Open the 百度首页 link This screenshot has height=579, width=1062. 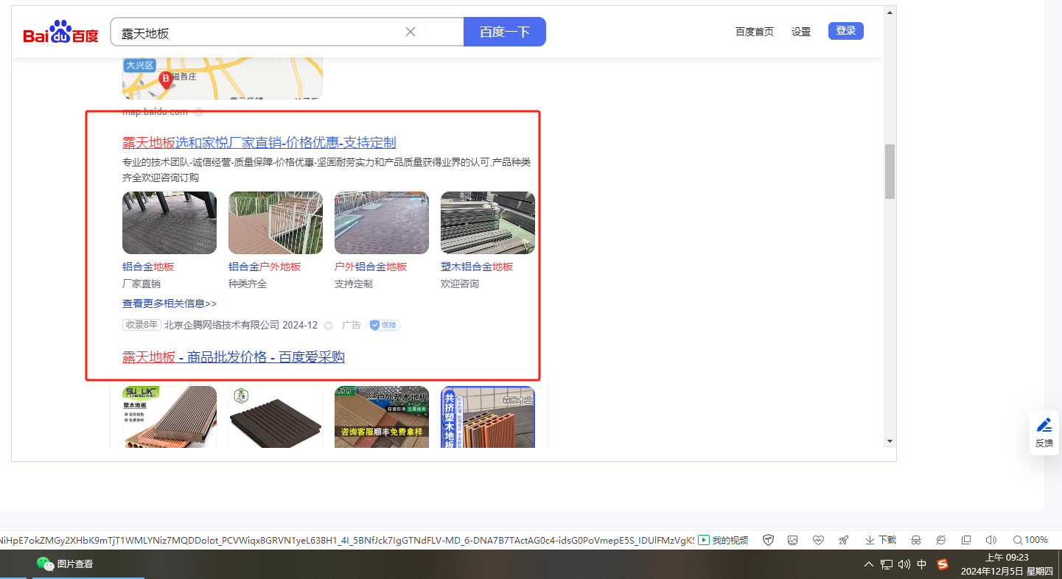755,32
